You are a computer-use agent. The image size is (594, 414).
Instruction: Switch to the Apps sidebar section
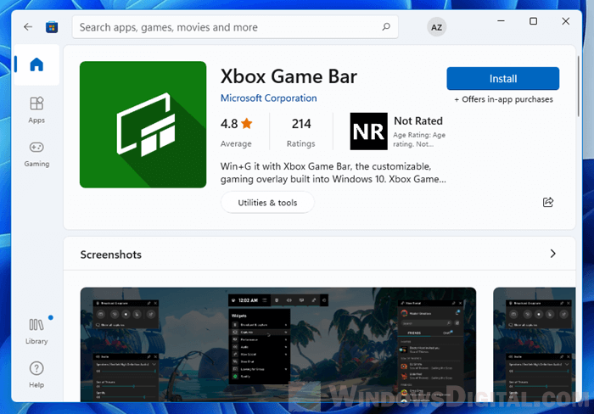click(36, 109)
